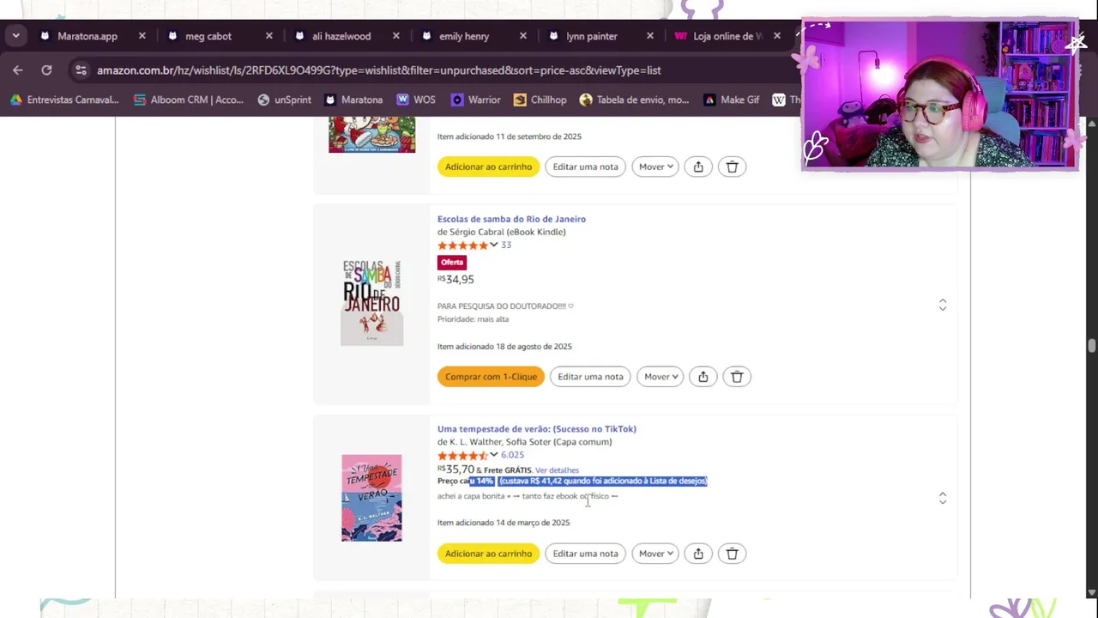This screenshot has width=1098, height=618.
Task: Click 'PARA PESQUISA DO DOUTORADO!!!' note
Action: [x=505, y=306]
